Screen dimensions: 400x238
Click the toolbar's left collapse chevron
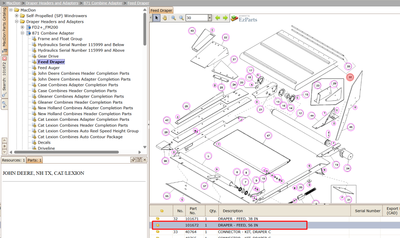(151, 18)
